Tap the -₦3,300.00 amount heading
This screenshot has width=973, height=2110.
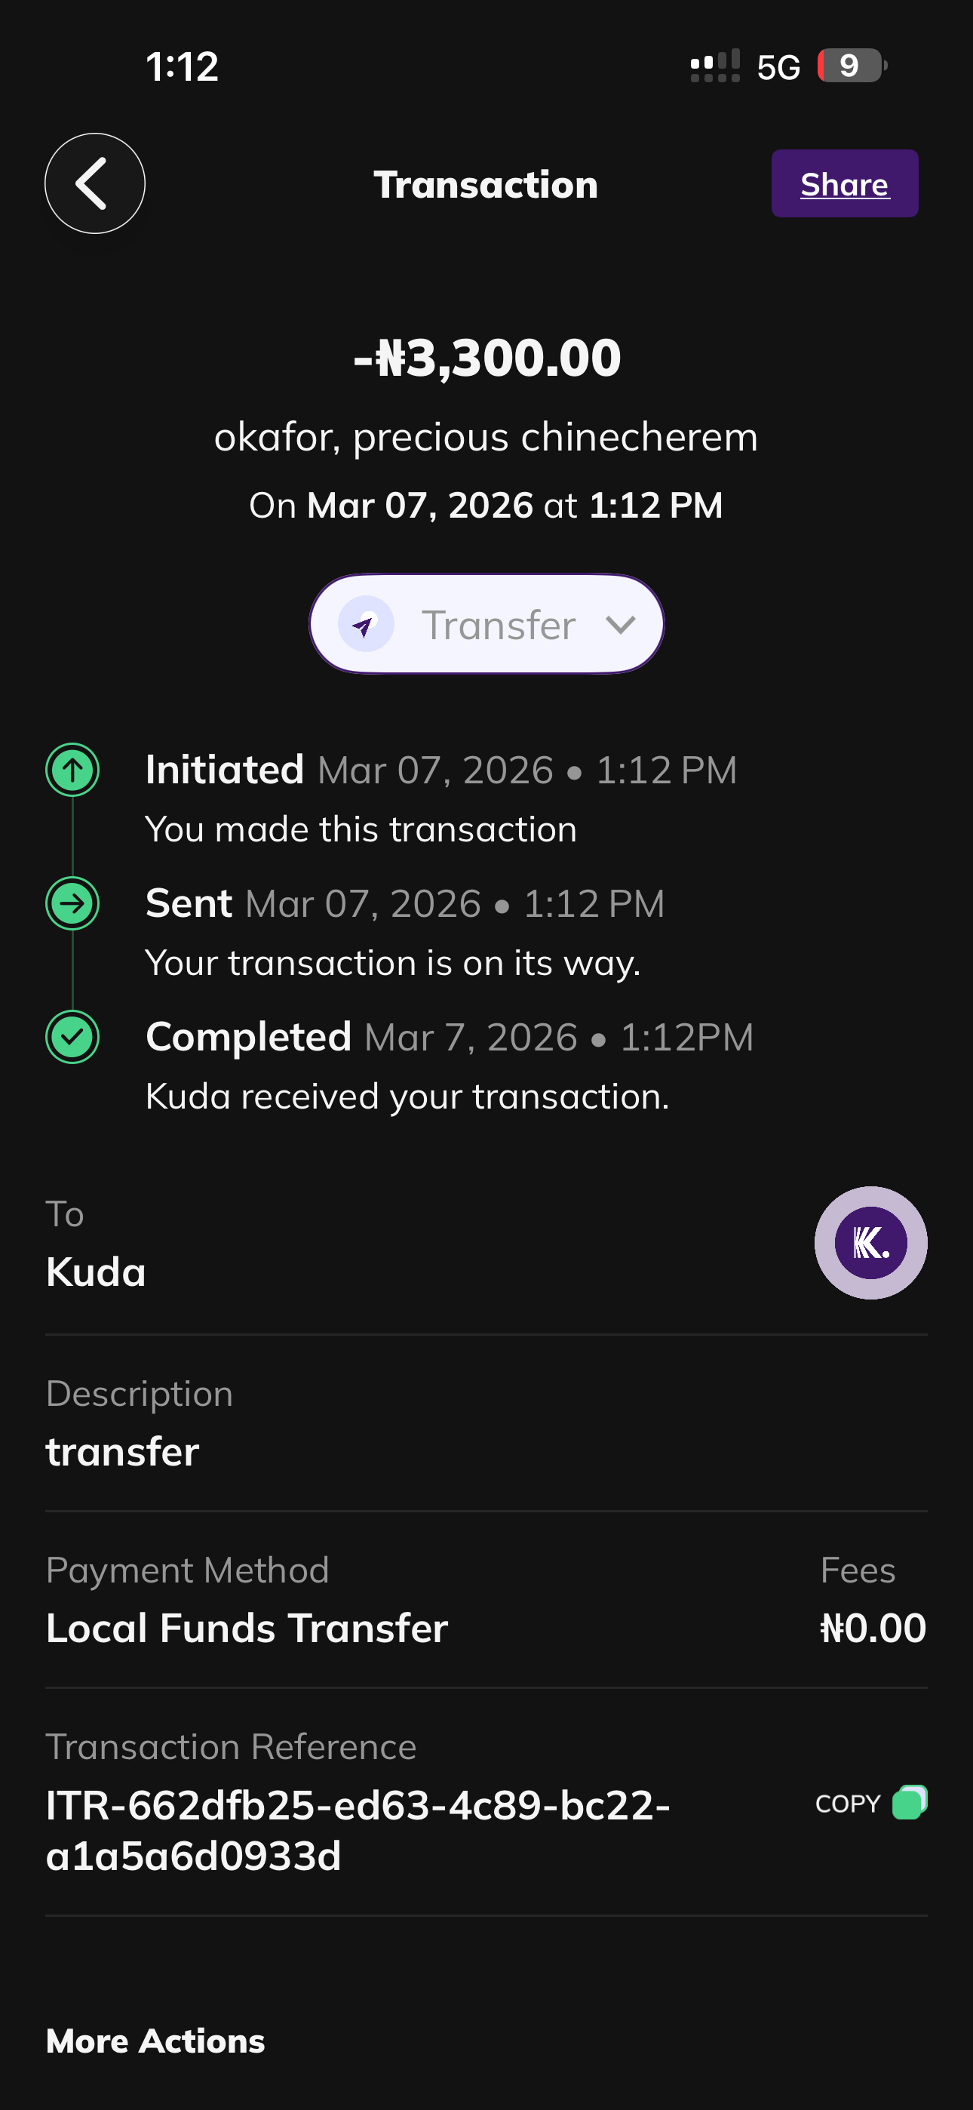487,358
